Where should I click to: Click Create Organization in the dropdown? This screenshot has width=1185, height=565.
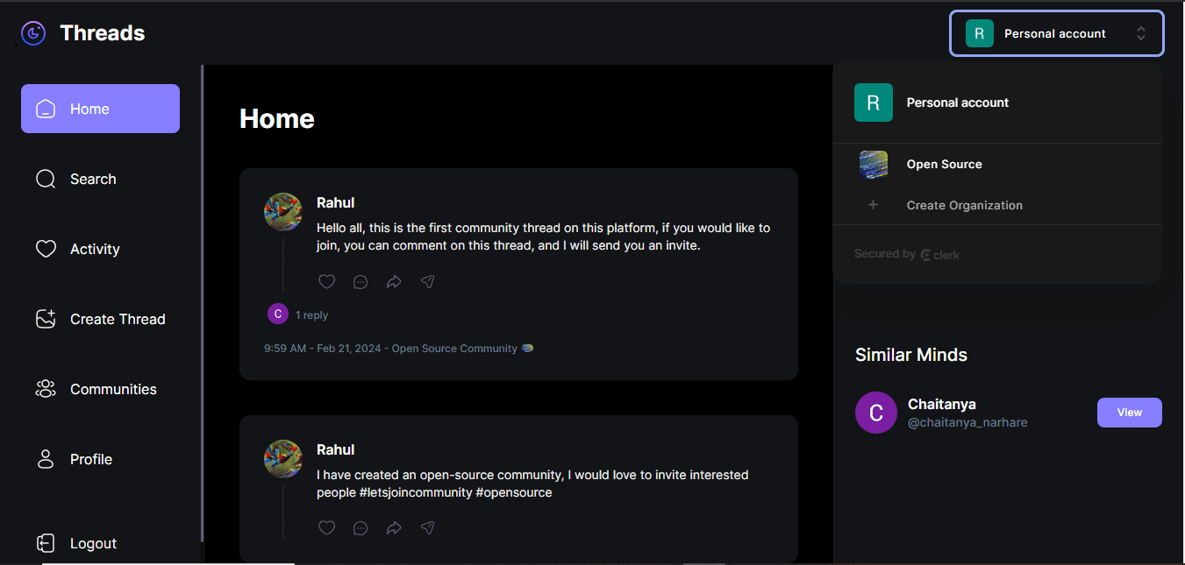[x=997, y=205]
